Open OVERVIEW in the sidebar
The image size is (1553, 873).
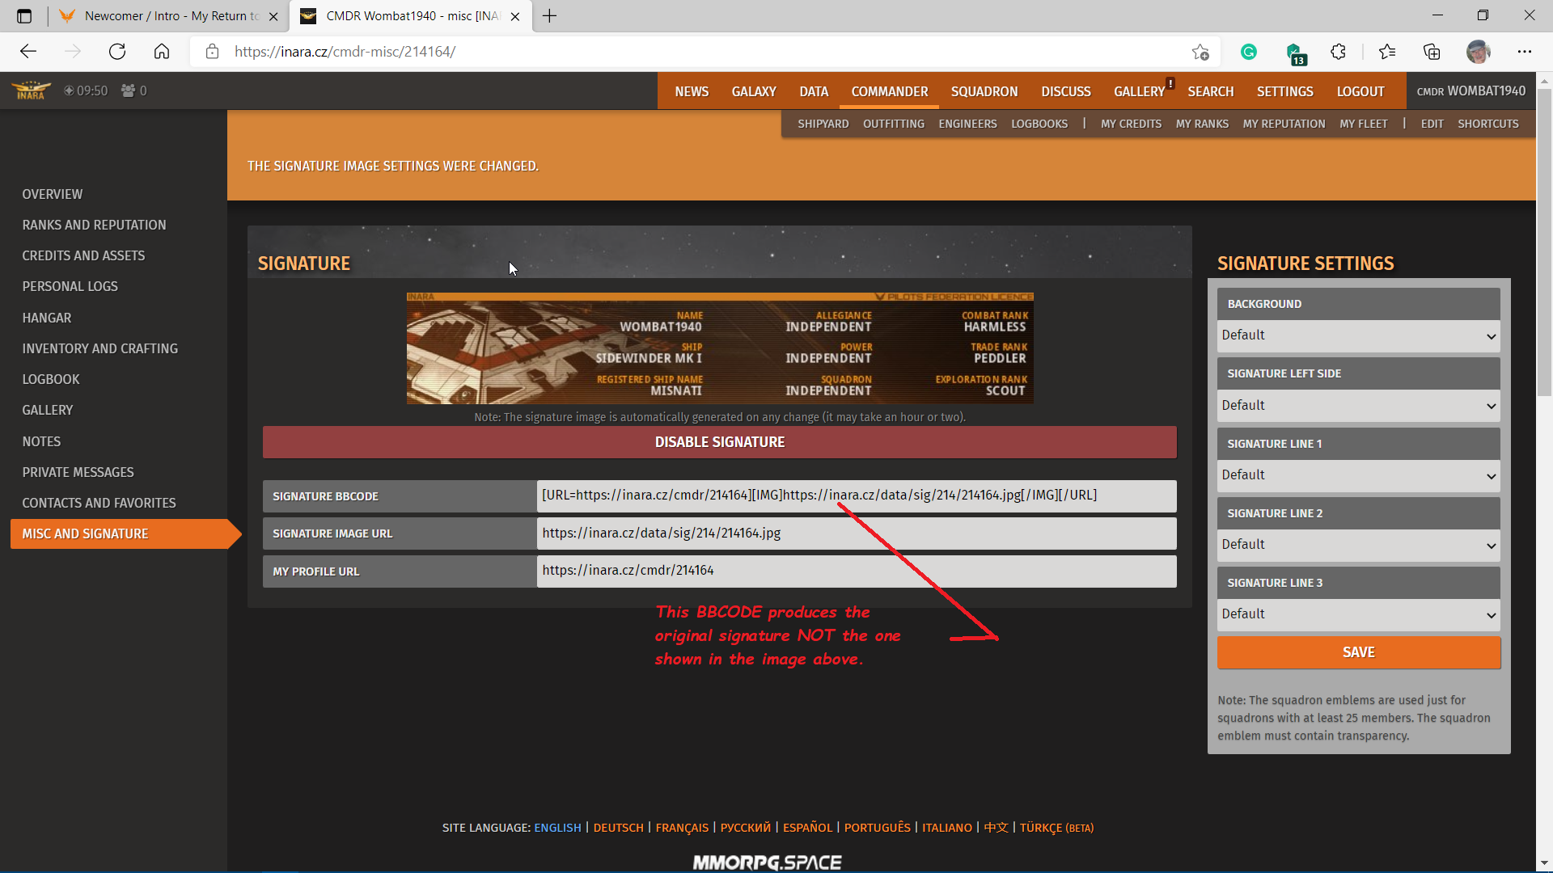[53, 194]
